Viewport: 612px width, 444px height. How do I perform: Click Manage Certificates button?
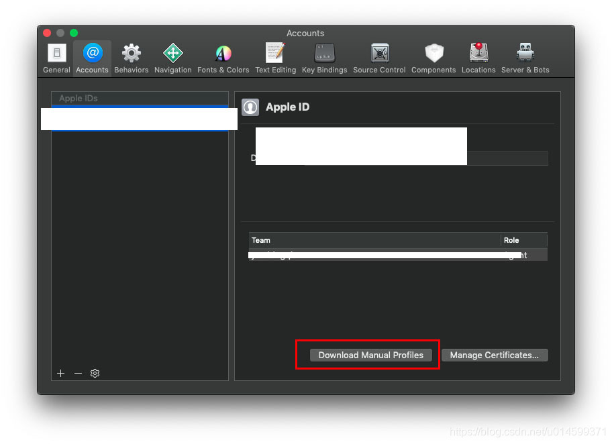point(495,355)
